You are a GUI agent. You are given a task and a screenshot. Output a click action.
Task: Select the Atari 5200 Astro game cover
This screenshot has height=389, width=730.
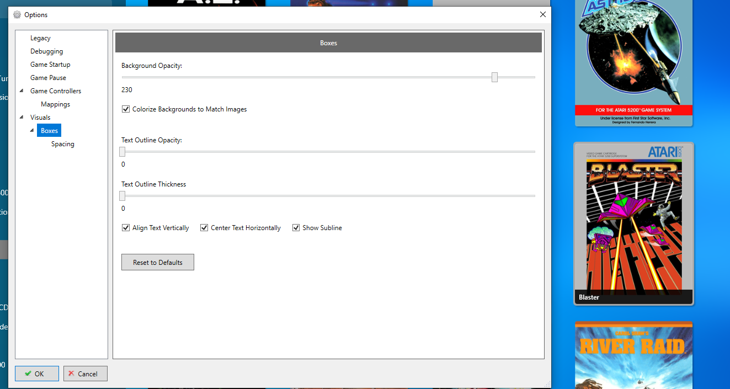(x=633, y=63)
